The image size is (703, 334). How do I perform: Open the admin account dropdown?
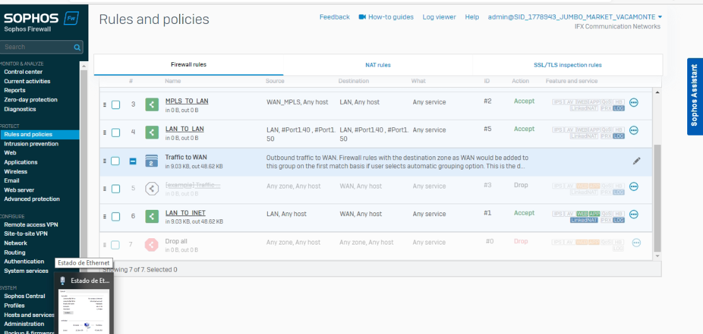[x=659, y=17]
